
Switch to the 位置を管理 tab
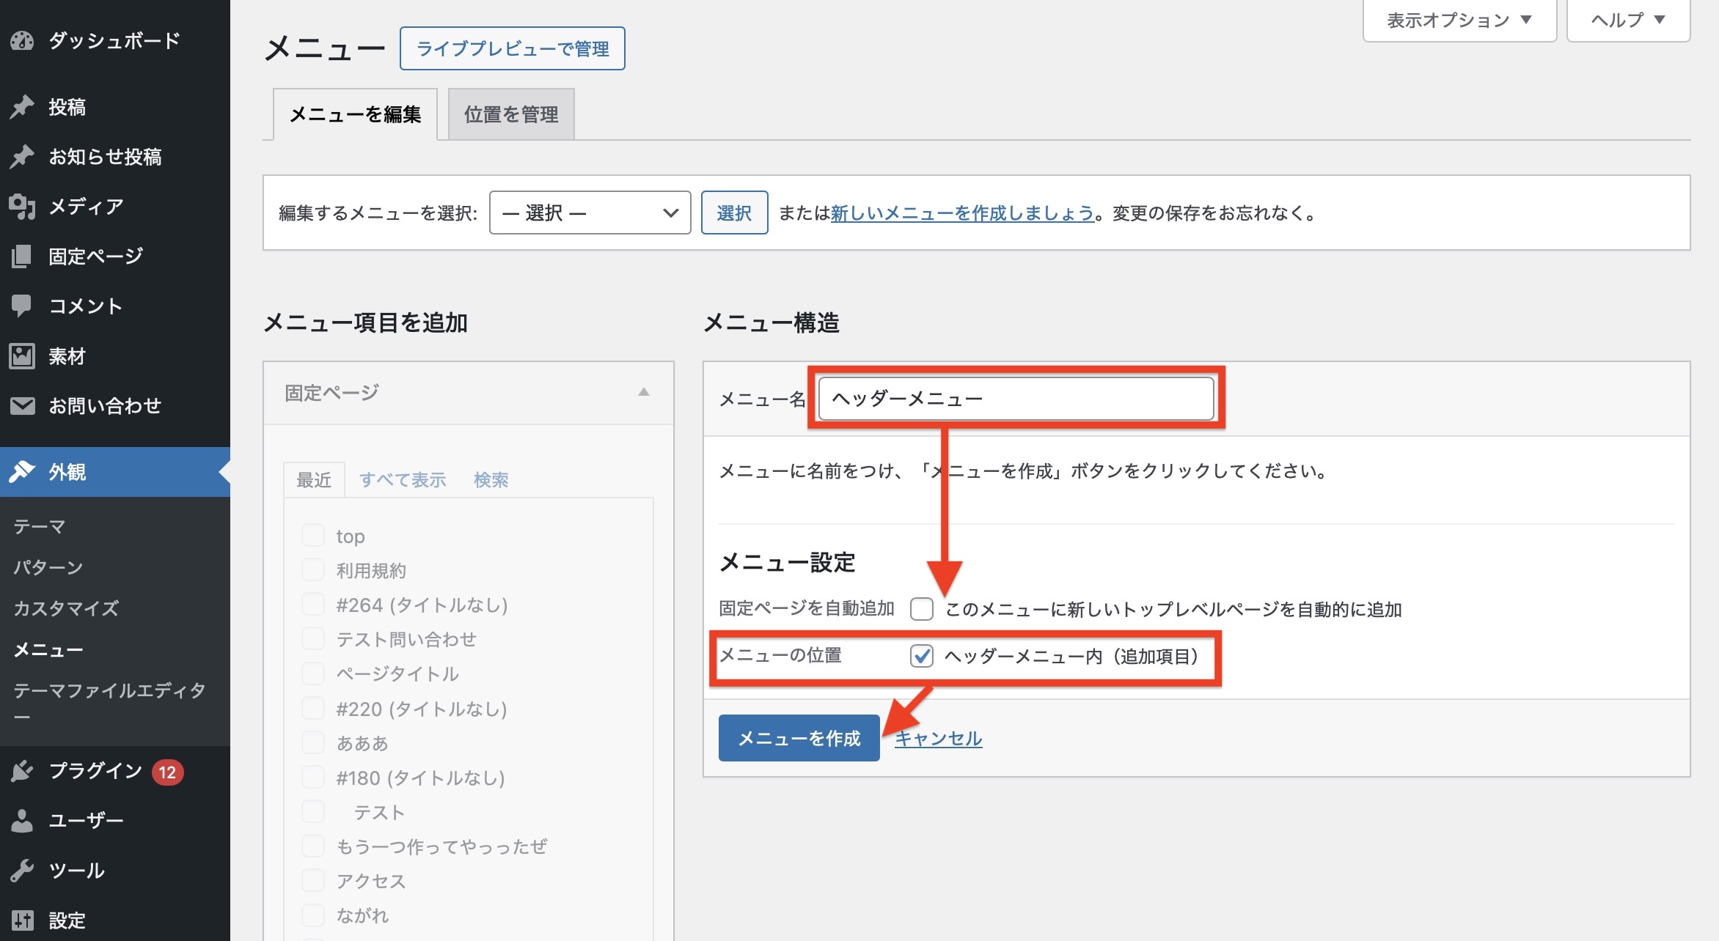point(511,114)
